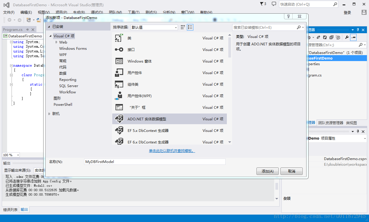Click the 添加(A) button

[267, 171]
